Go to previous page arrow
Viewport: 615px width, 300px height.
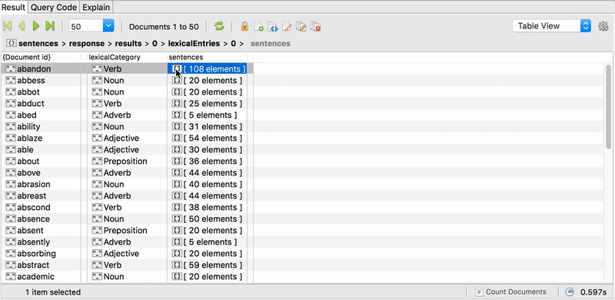22,26
